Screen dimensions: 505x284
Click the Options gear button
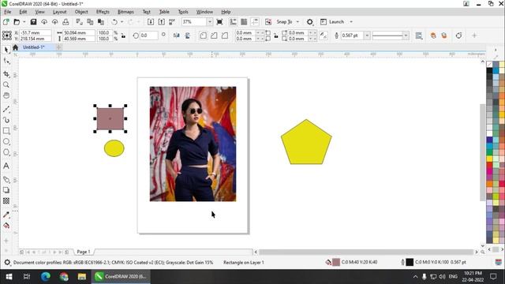pos(309,22)
